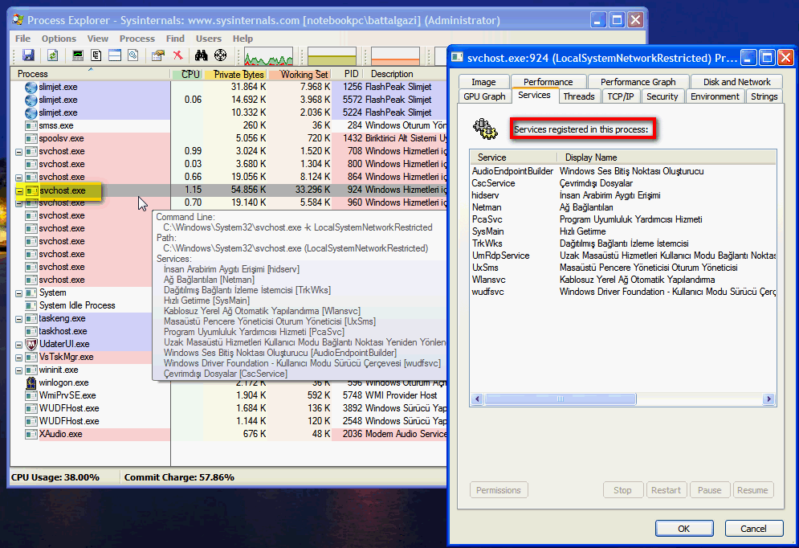This screenshot has height=548, width=799.
Task: Open the File menu
Action: click(22, 39)
